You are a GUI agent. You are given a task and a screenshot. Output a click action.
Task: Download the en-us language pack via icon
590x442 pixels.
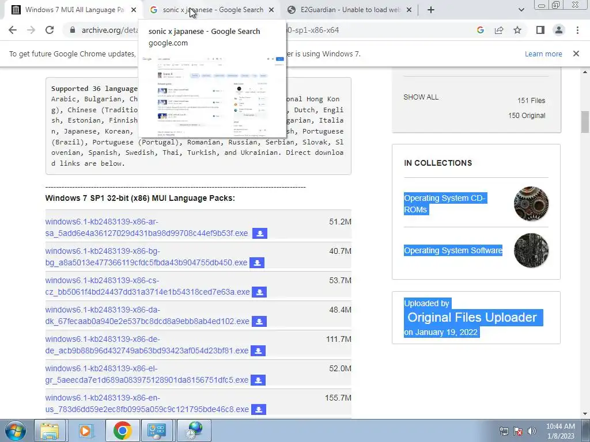click(259, 409)
